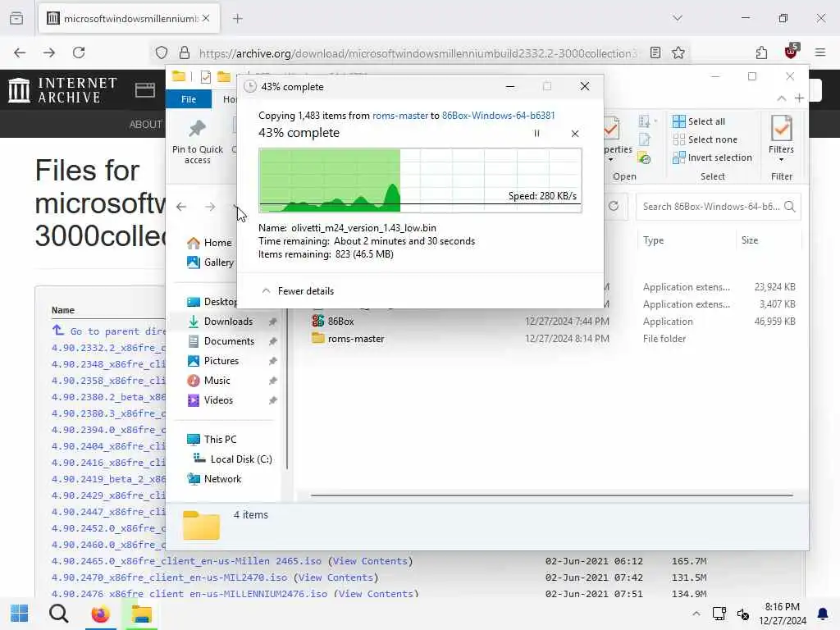Click Invert selection in the ribbon
840x630 pixels.
point(713,157)
